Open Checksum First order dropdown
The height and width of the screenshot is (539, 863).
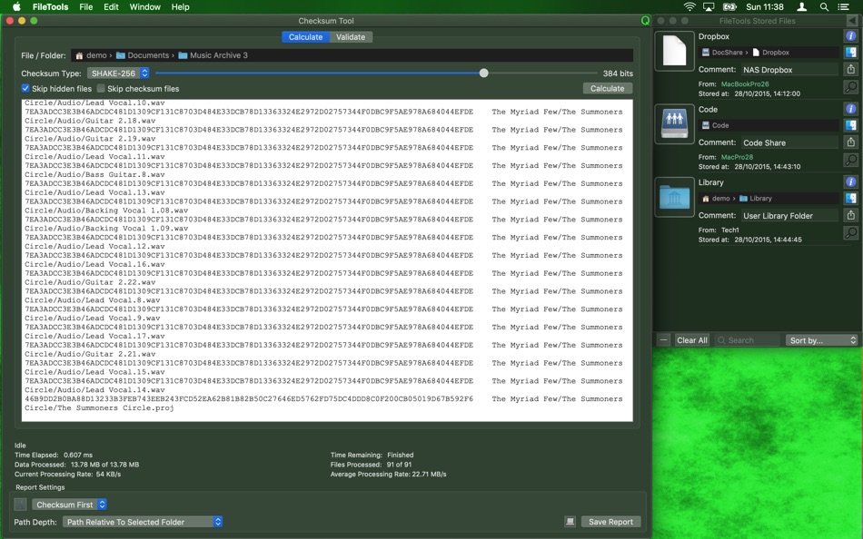69,505
